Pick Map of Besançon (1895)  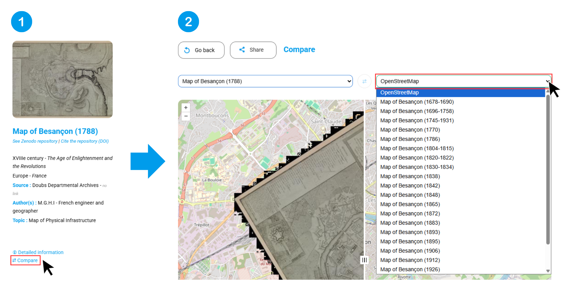tap(461, 241)
